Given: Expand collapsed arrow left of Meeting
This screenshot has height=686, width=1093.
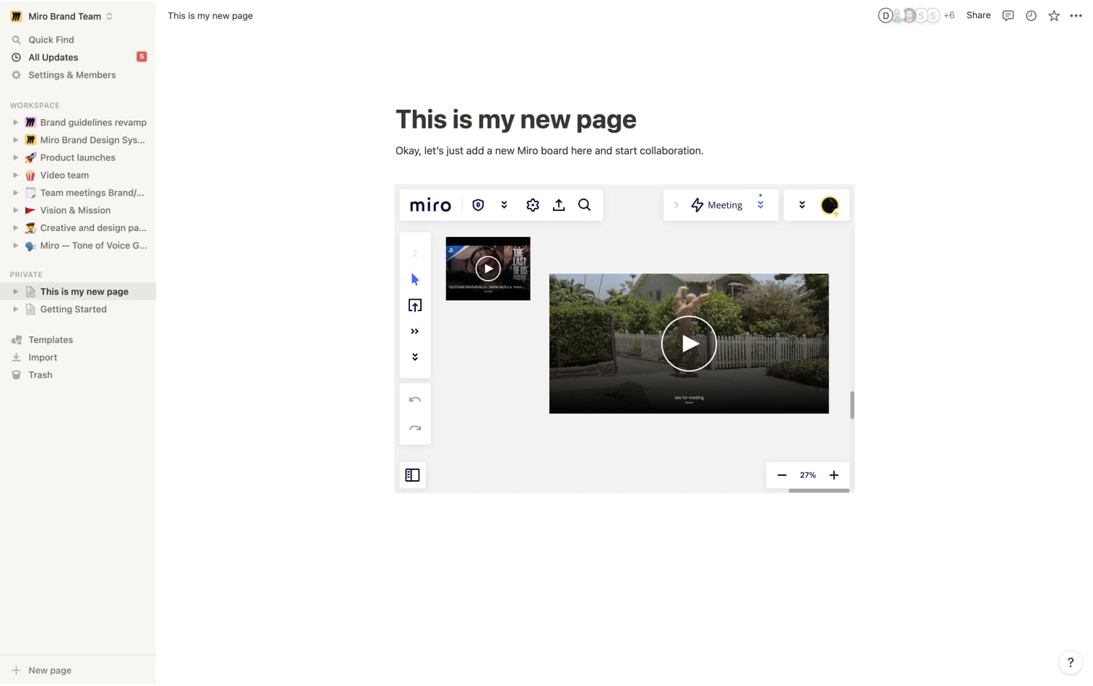Looking at the screenshot, I should [x=676, y=205].
